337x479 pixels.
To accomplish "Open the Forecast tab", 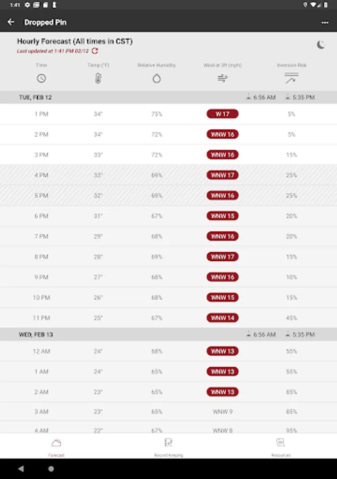I will click(x=56, y=446).
